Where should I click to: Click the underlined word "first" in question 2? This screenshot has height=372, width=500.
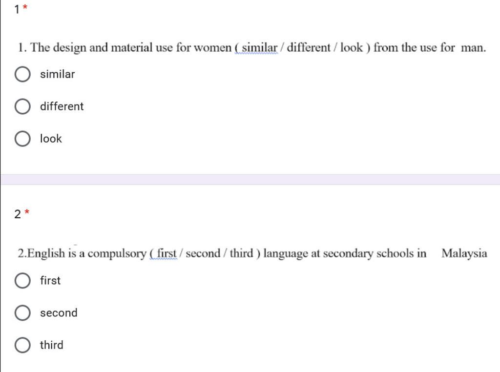167,253
